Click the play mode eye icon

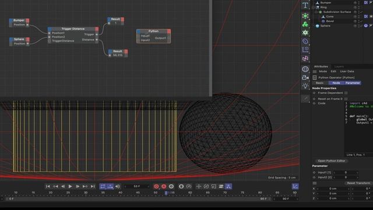point(189,187)
